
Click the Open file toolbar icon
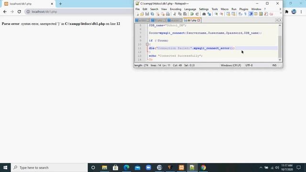(x=142, y=14)
